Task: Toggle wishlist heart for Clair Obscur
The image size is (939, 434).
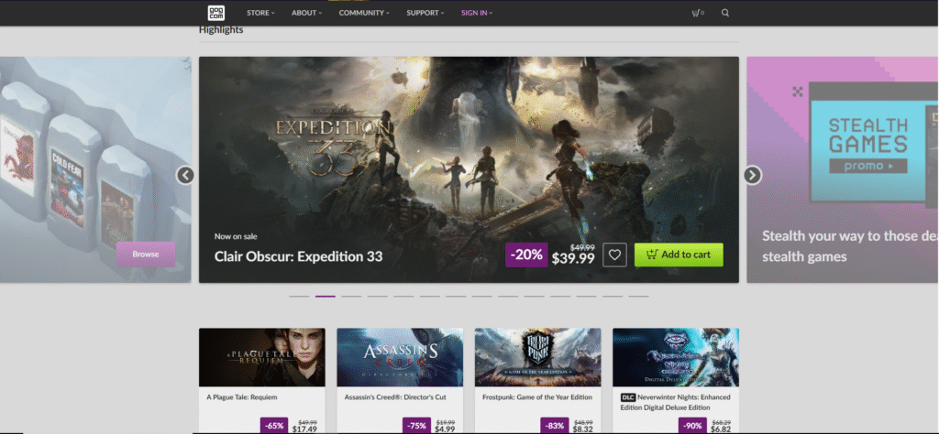Action: (x=615, y=255)
